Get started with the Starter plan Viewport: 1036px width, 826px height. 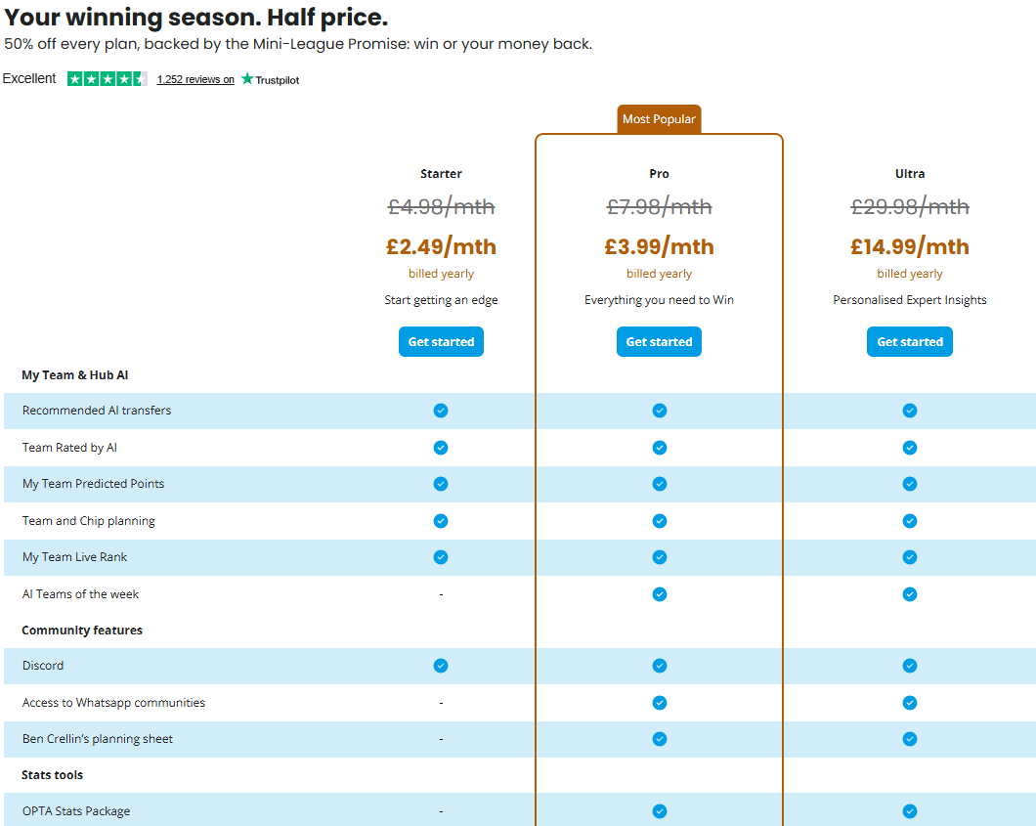click(x=441, y=341)
